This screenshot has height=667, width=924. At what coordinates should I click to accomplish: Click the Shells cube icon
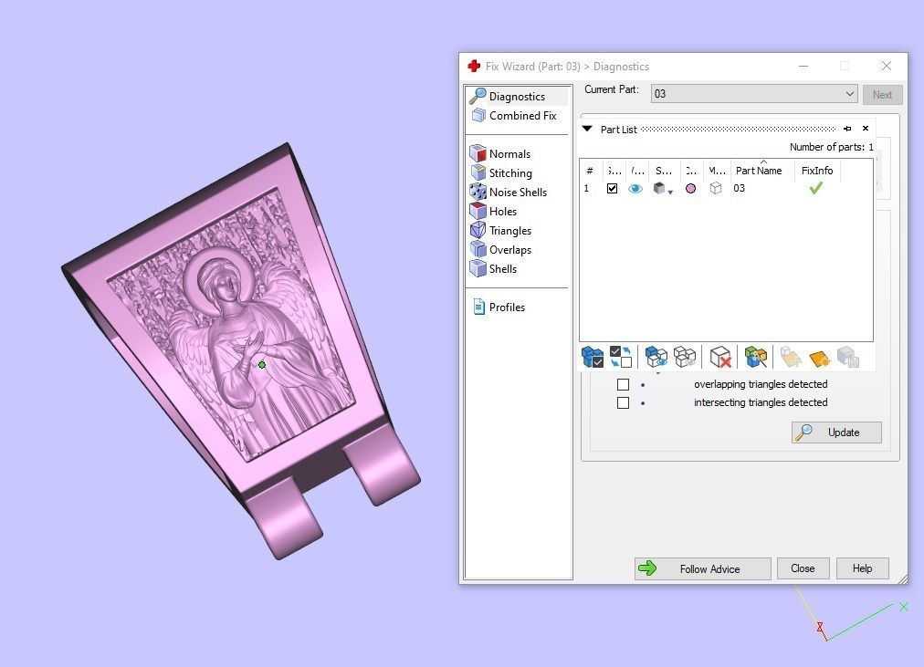coord(478,269)
